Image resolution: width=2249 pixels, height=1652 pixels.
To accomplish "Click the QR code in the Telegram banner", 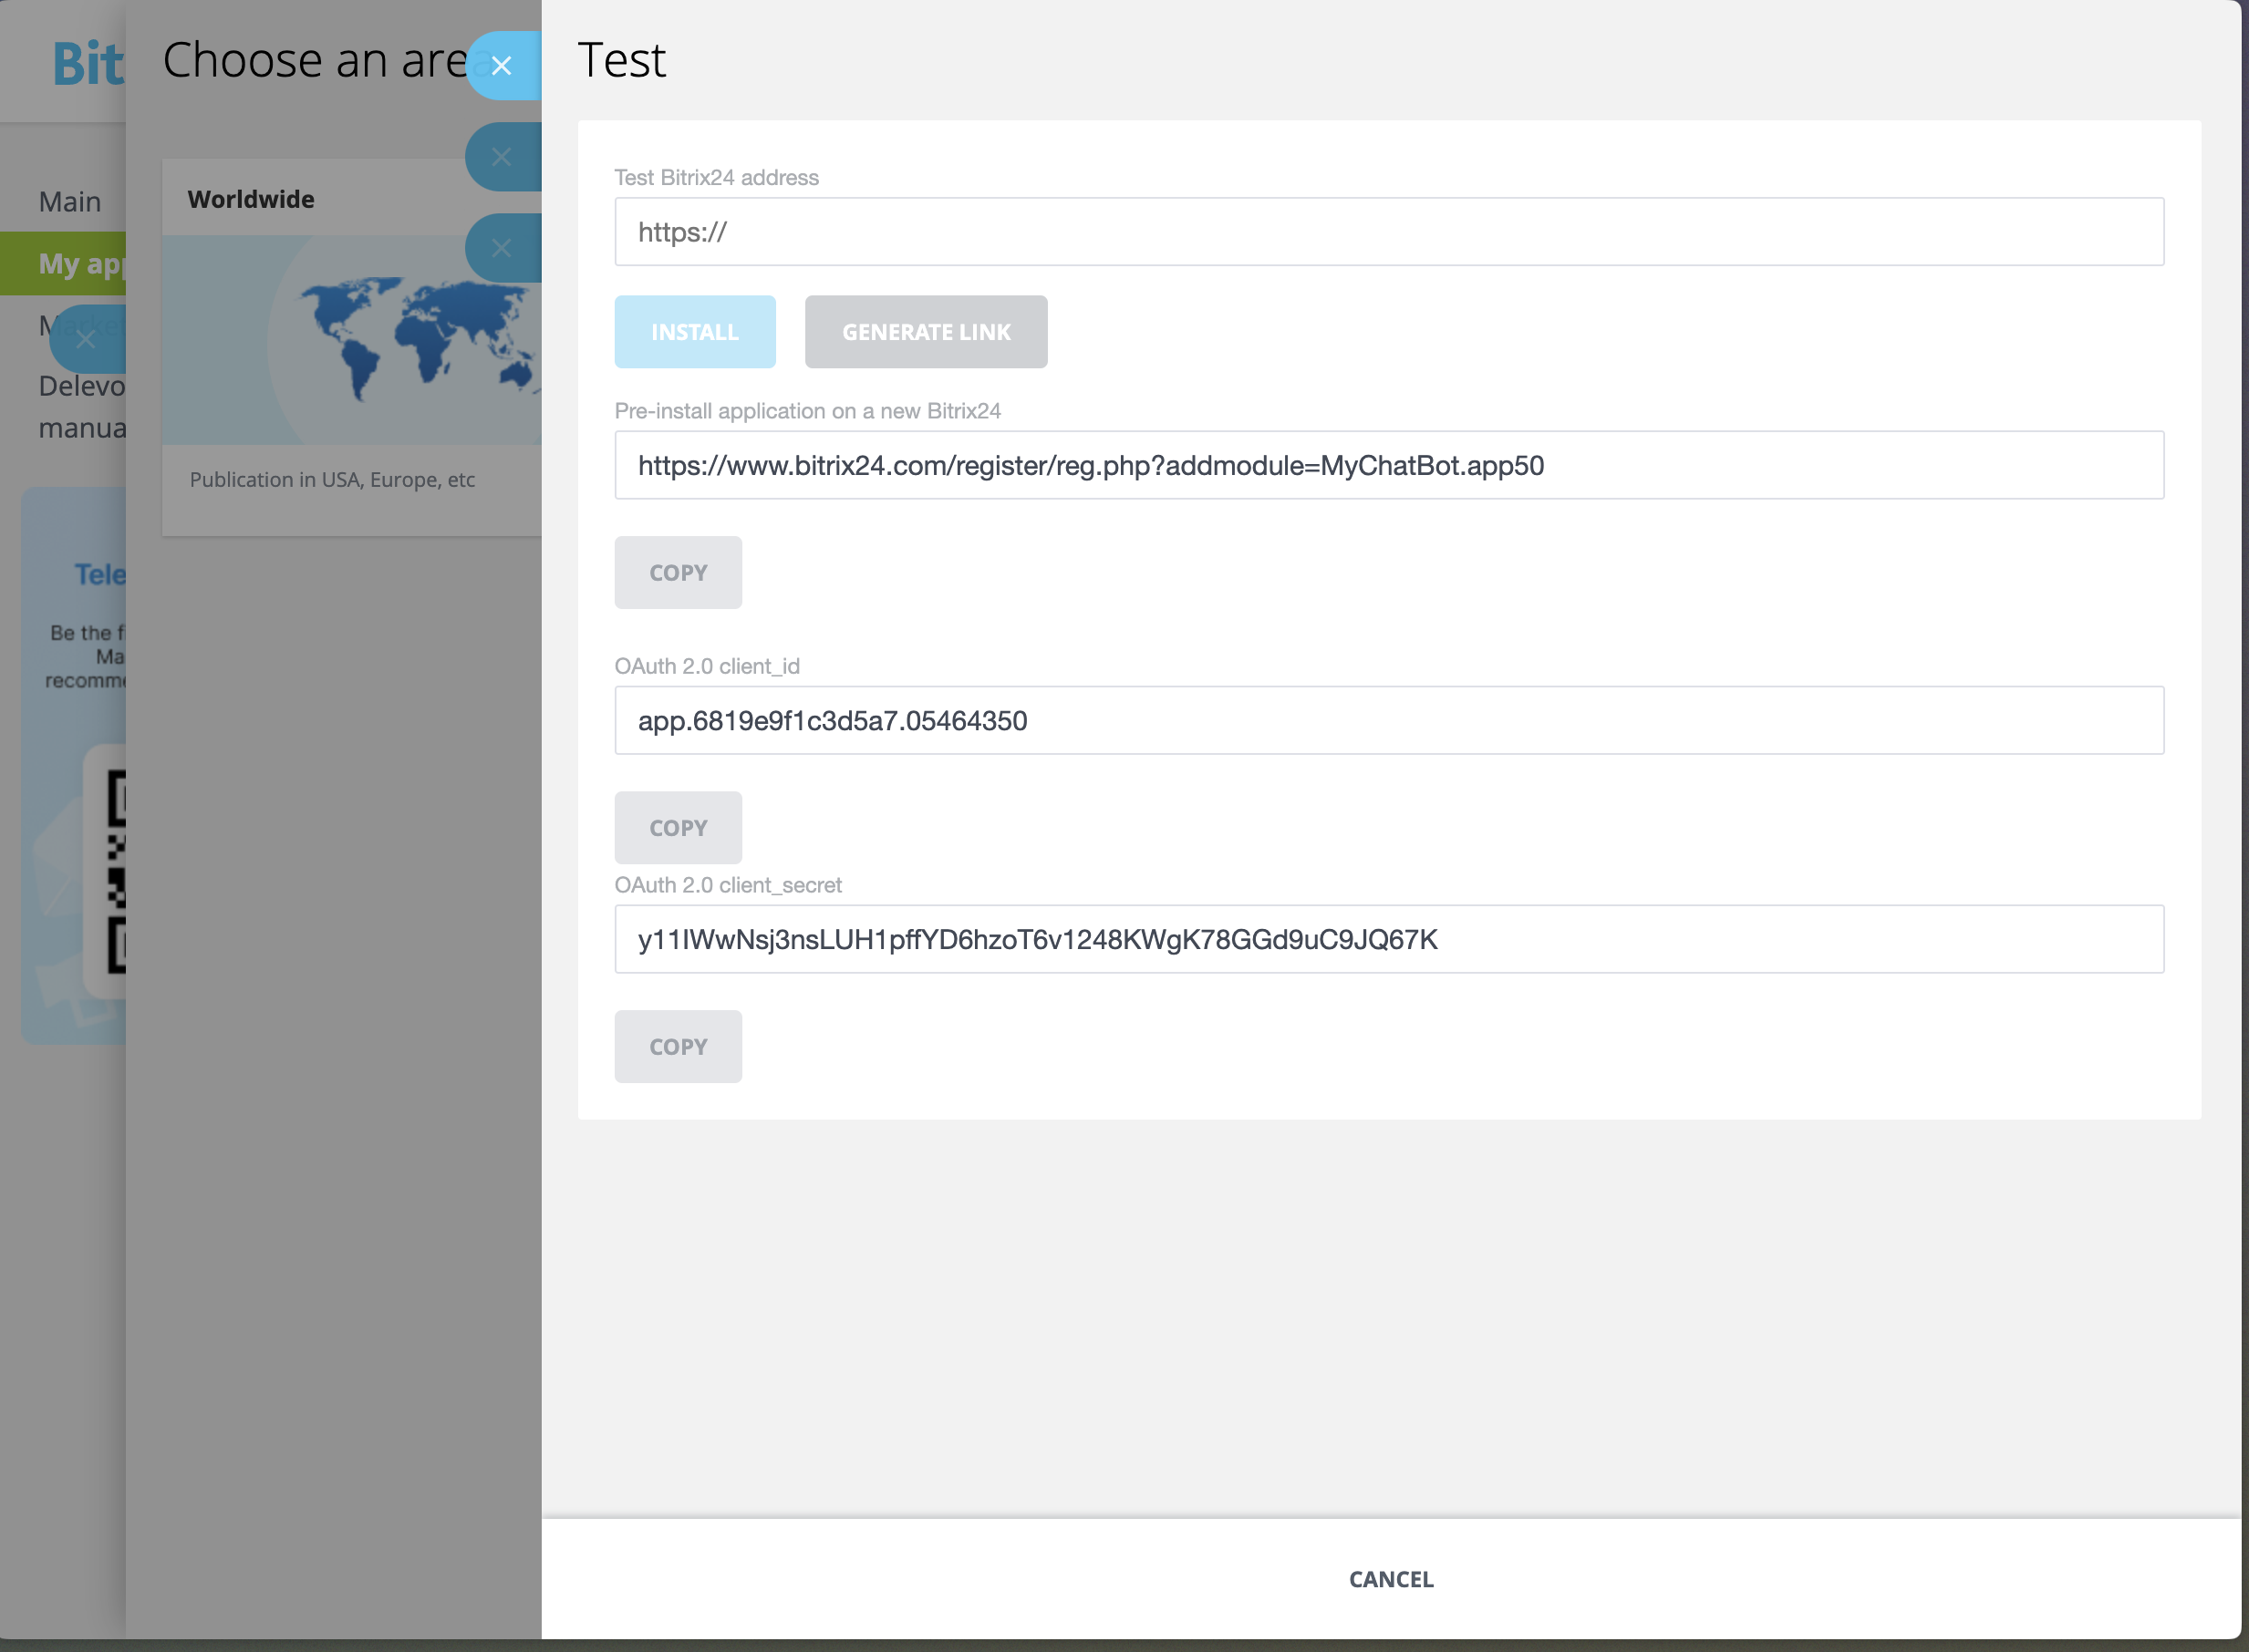I will click(x=116, y=870).
